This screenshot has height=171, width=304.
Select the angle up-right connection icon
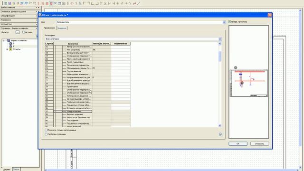[x=93, y=3]
